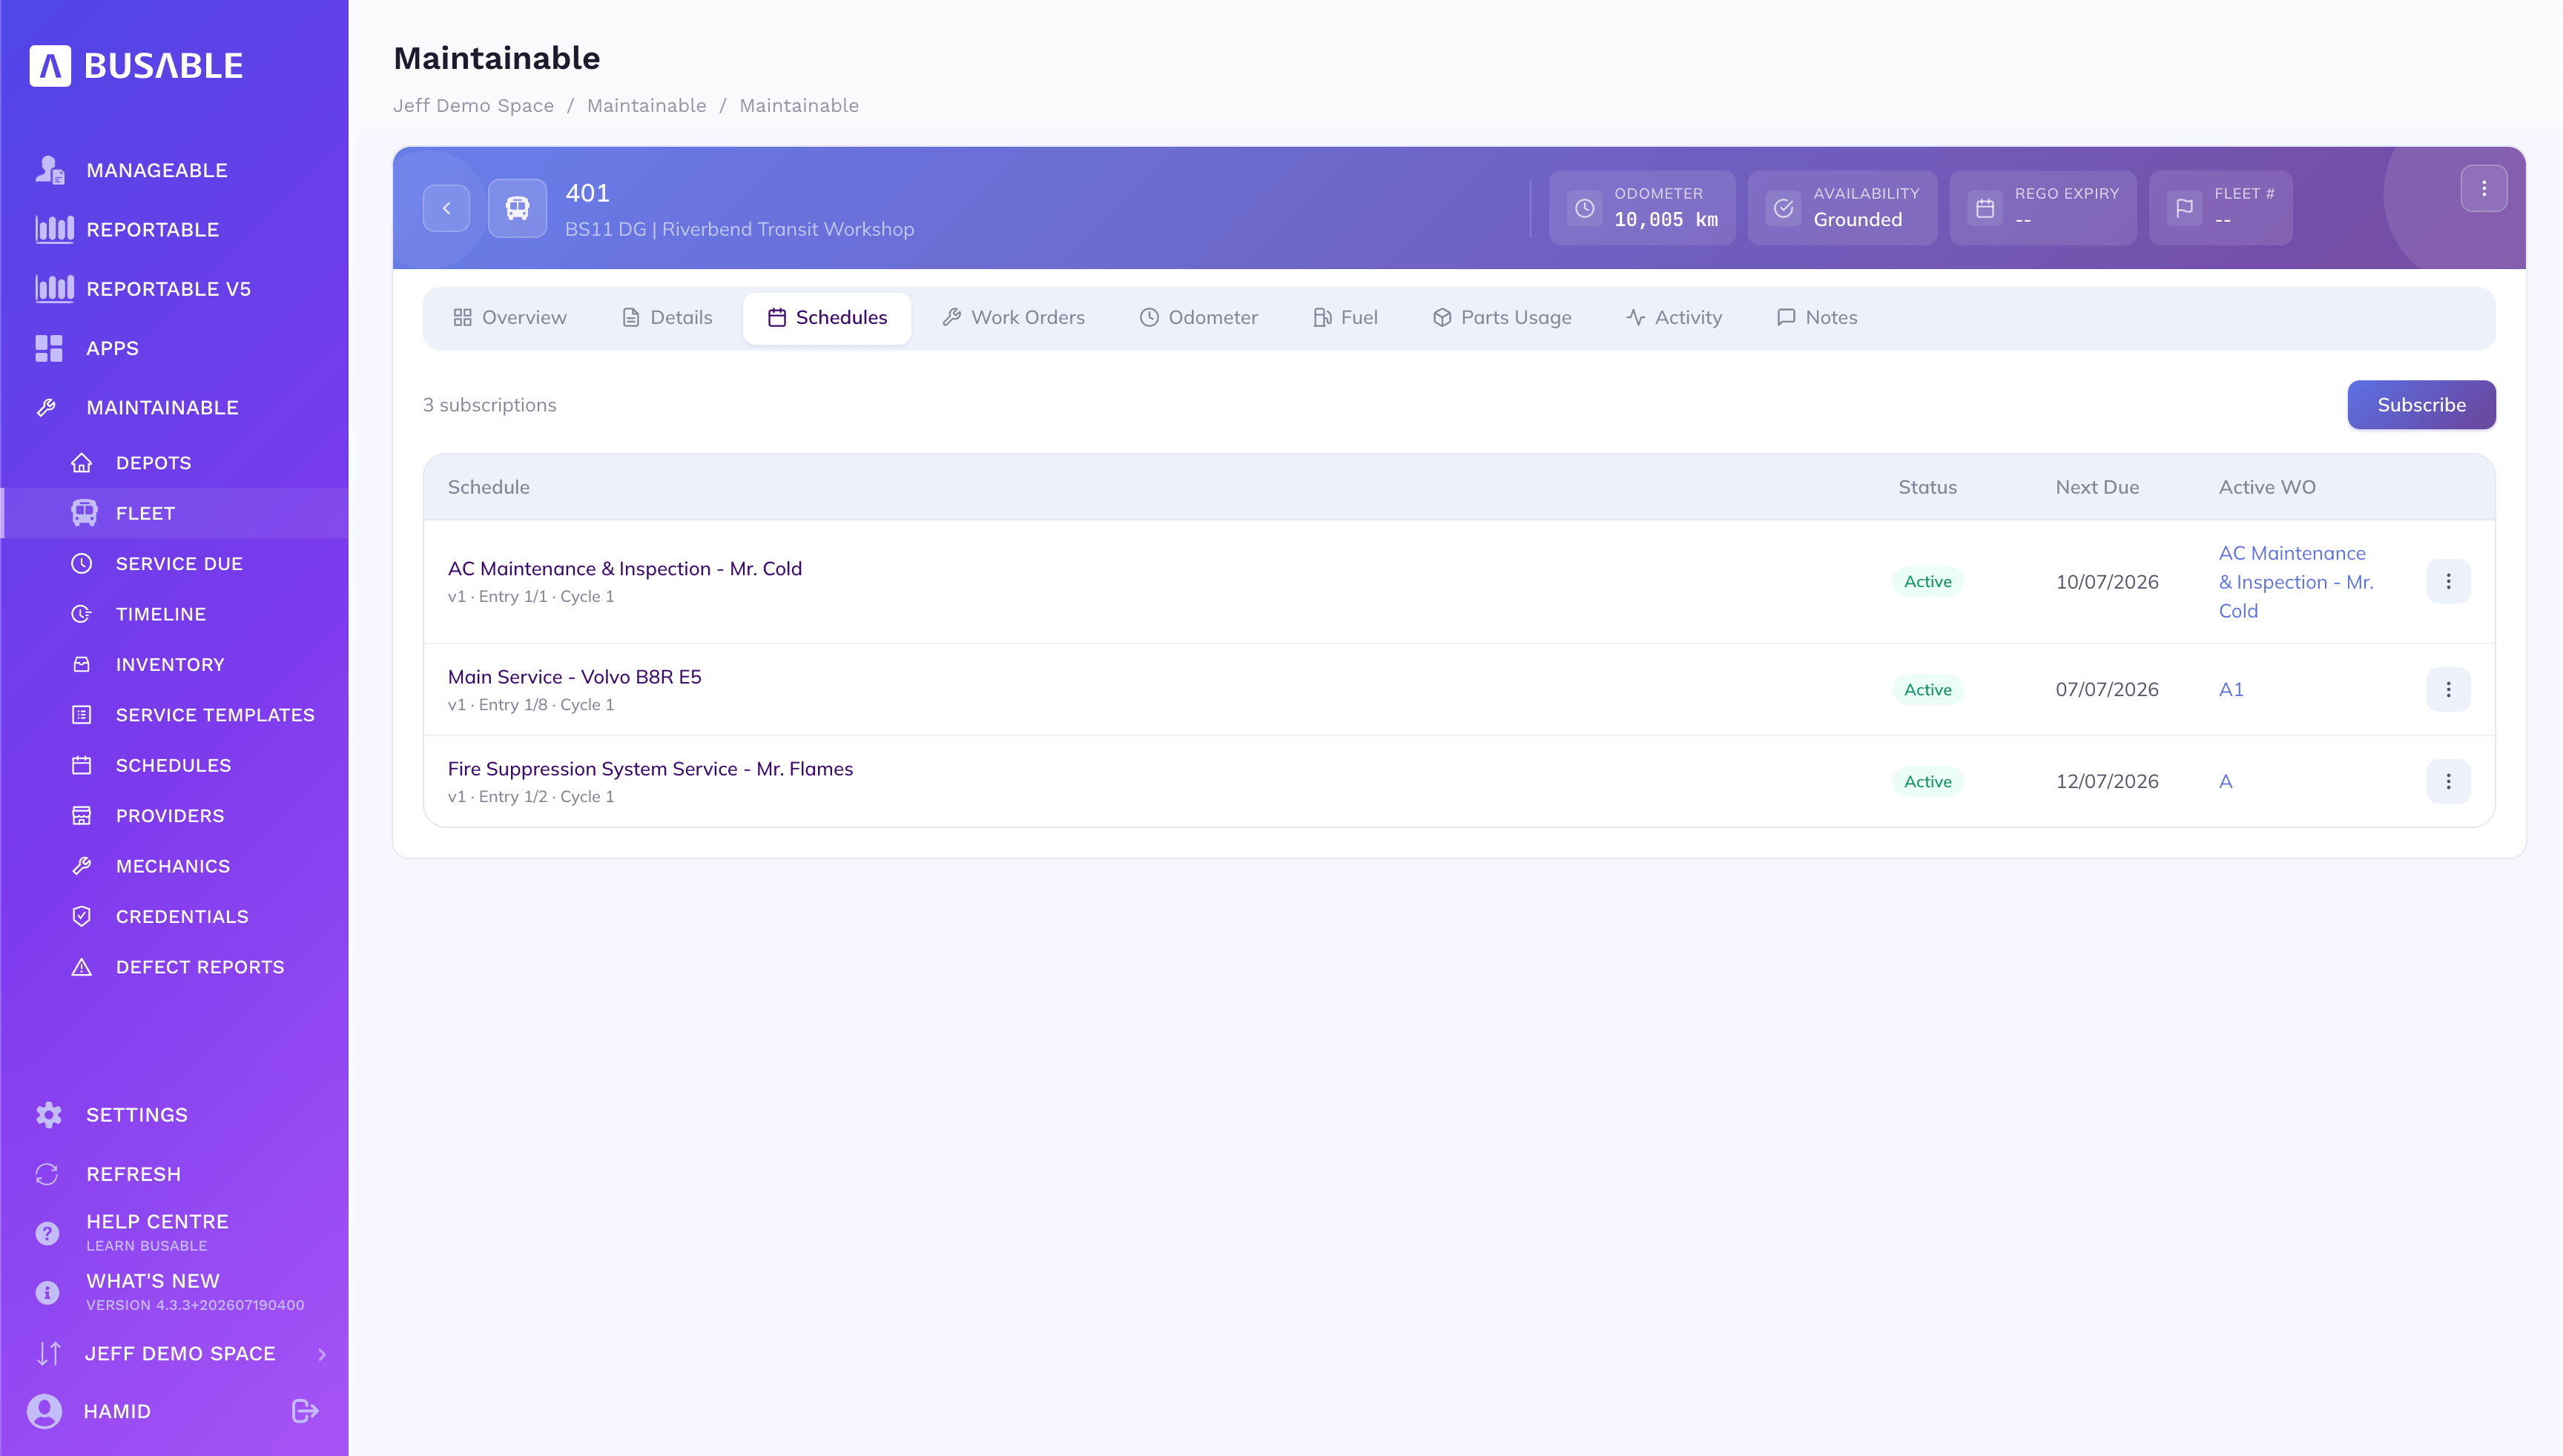The image size is (2563, 1456).
Task: Open AC Maintenance active work order link
Action: pos(2296,582)
